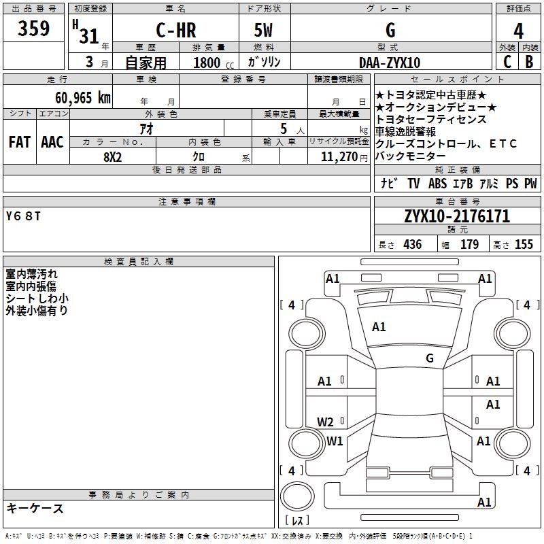Select the office notice "キーケース"
Screen dimensions: 544x544
pos(35,508)
